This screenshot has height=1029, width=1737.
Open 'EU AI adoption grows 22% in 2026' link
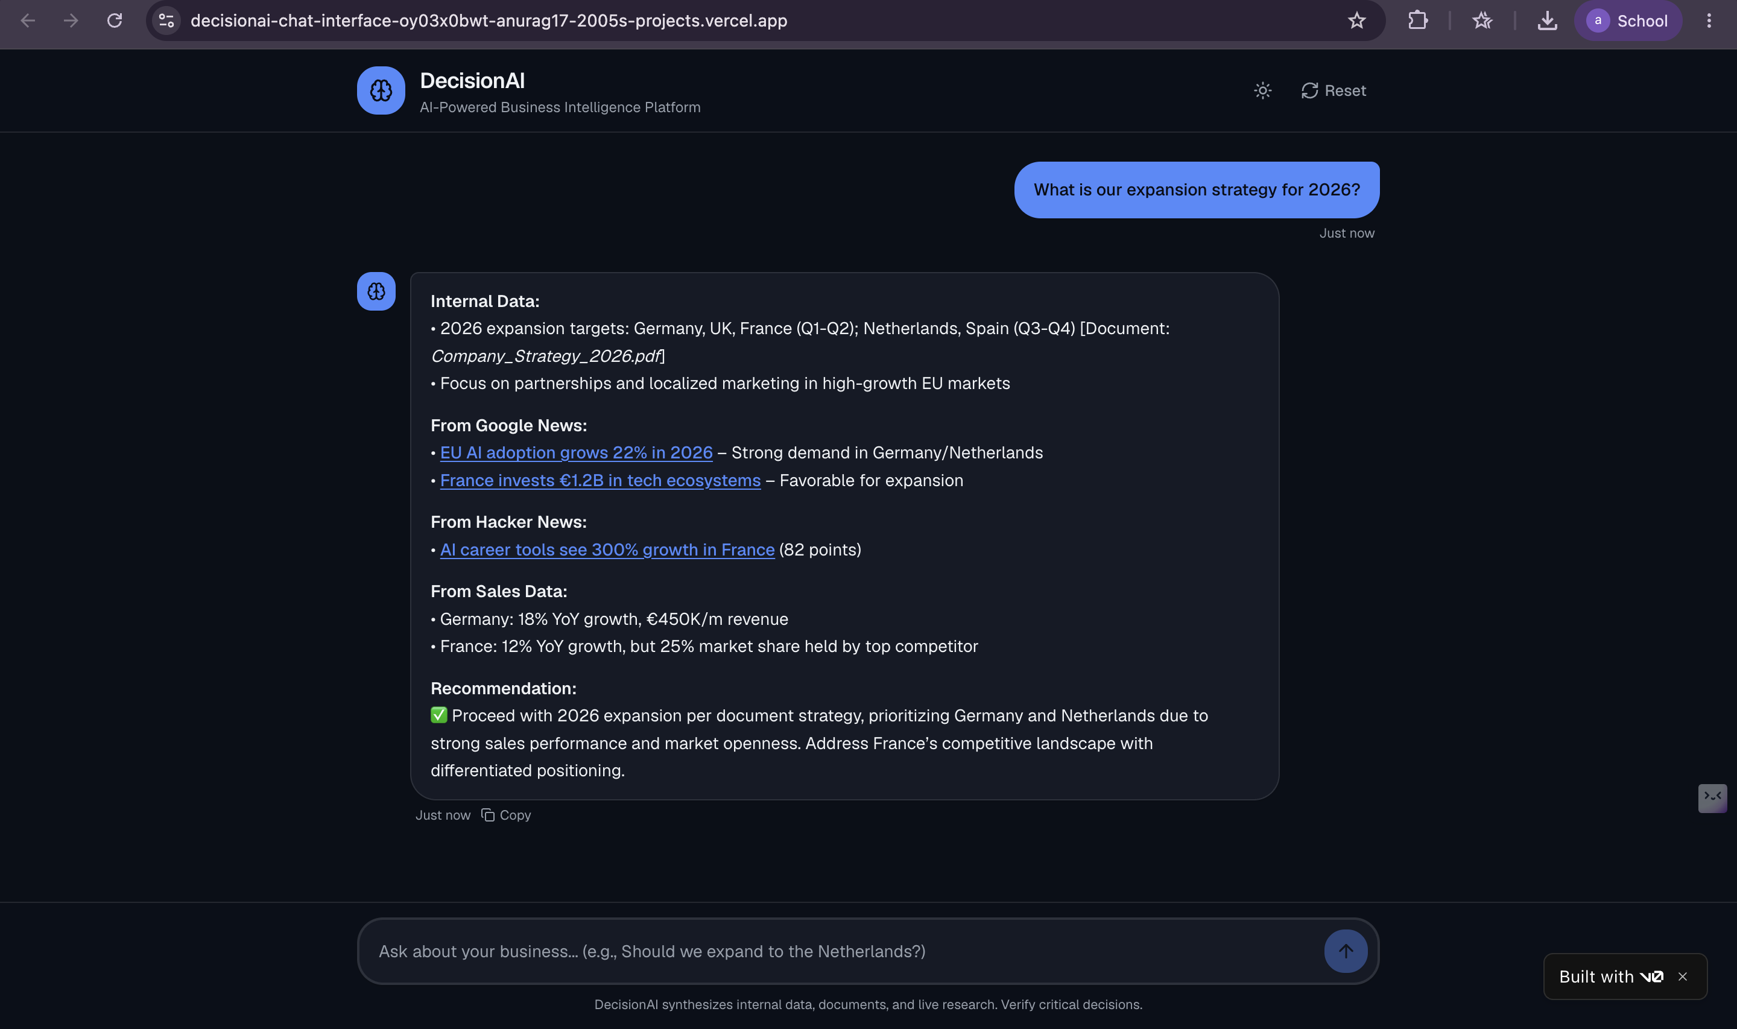point(576,453)
